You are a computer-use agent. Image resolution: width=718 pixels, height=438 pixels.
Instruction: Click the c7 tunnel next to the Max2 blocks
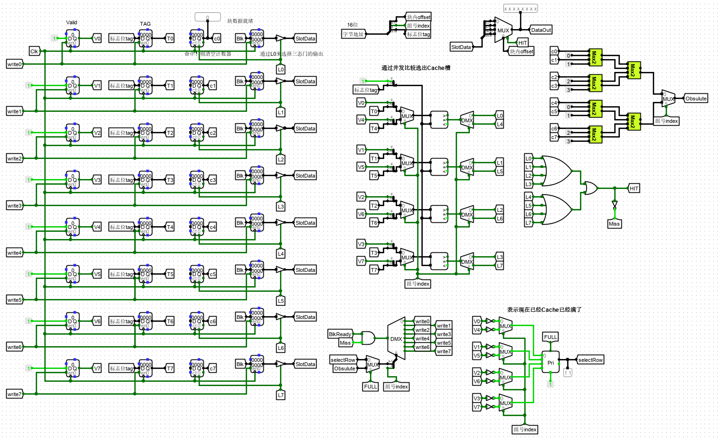tap(554, 137)
